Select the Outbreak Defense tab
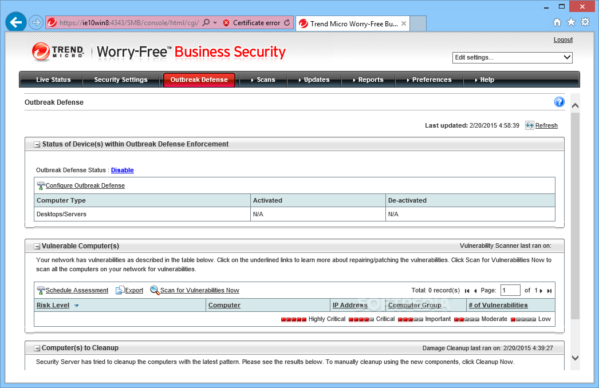Viewport: 599px width, 388px height. point(199,80)
